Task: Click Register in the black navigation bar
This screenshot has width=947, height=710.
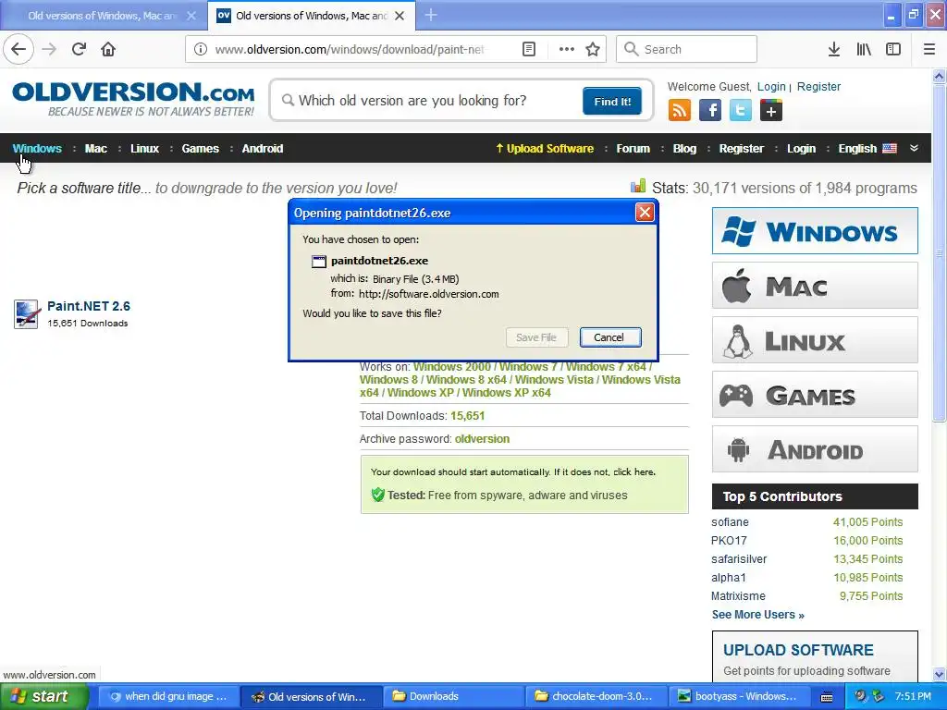Action: (x=741, y=149)
